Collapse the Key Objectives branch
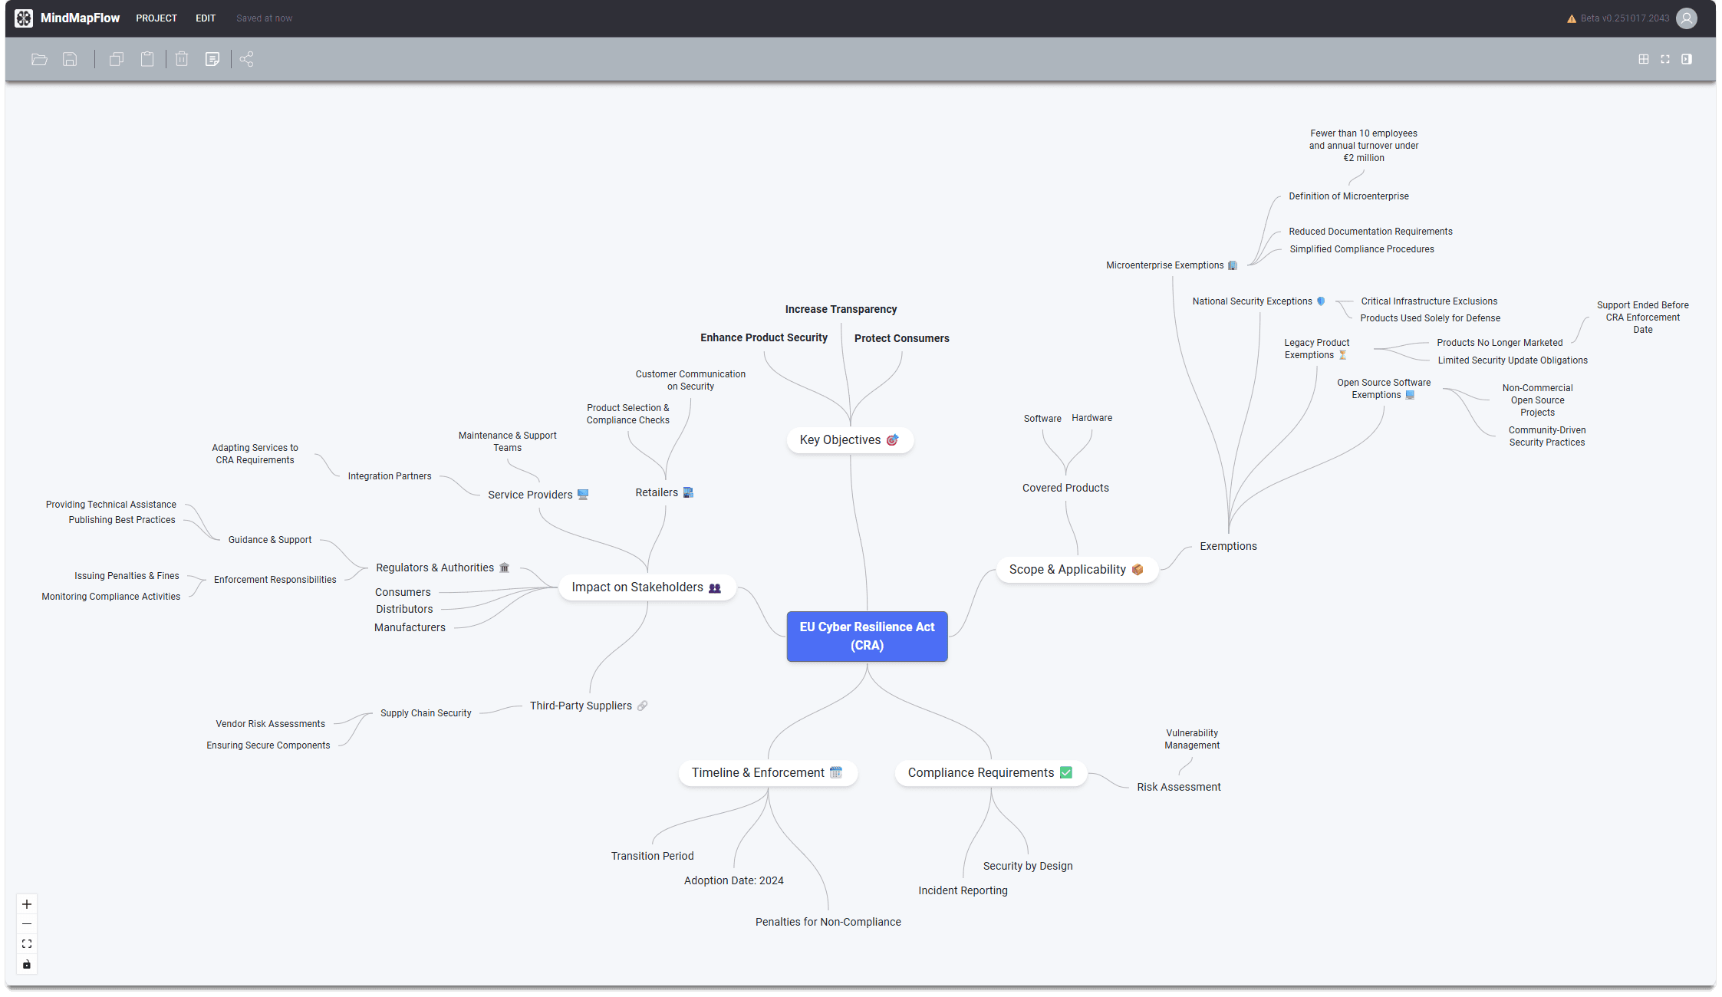 coord(849,439)
